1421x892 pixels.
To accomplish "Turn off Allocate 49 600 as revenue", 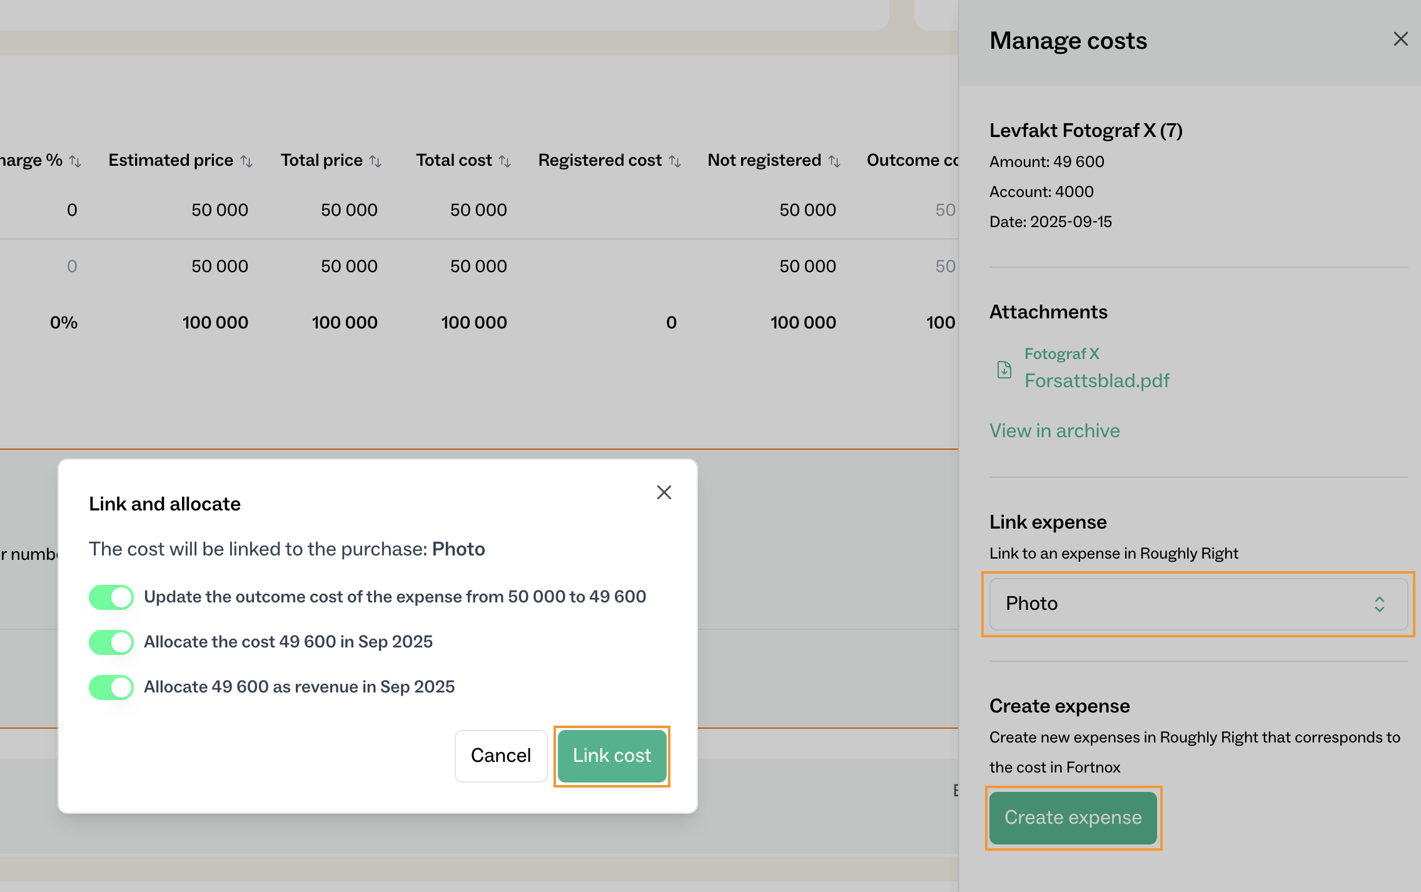I will [111, 687].
